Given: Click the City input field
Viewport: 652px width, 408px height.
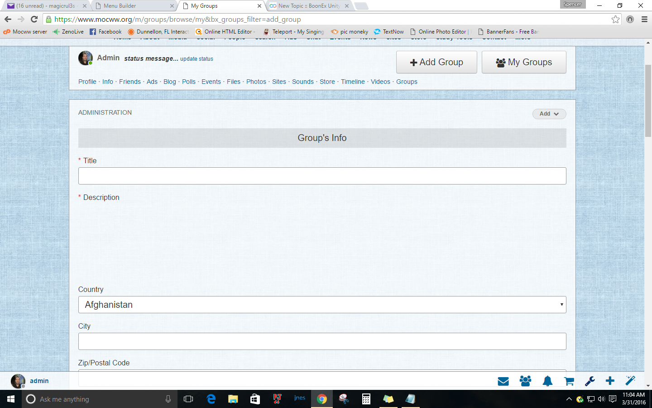Looking at the screenshot, I should 322,341.
